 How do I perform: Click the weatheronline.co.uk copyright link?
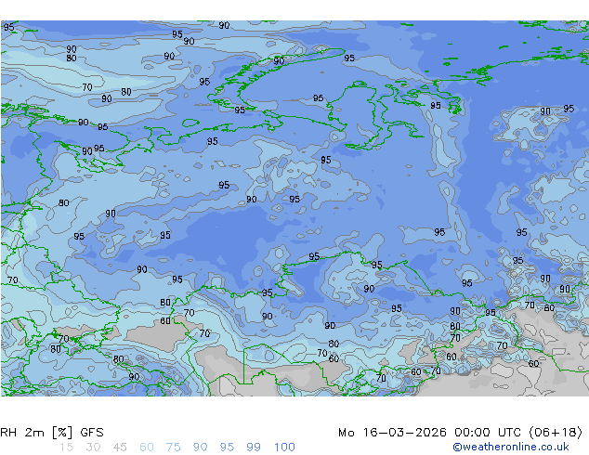(510, 447)
